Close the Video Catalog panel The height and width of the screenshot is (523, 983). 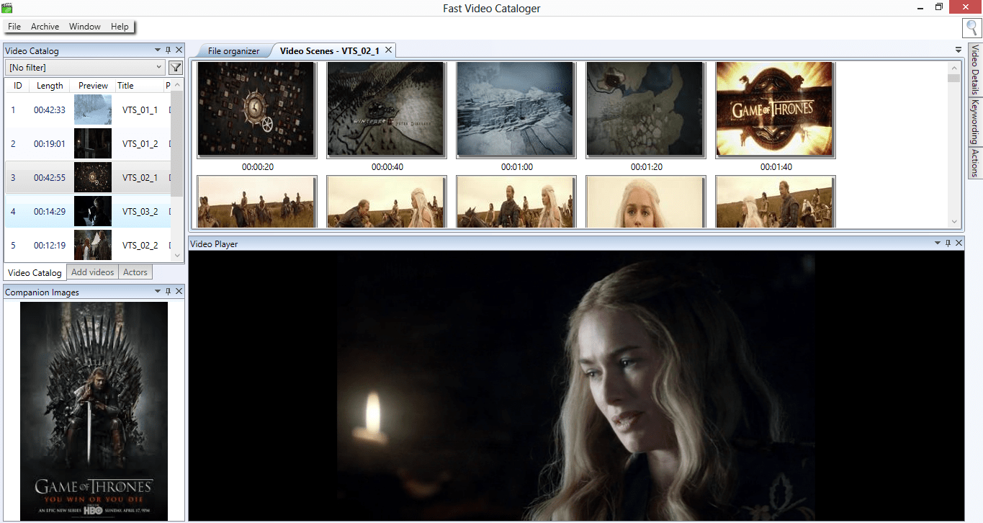coord(179,50)
